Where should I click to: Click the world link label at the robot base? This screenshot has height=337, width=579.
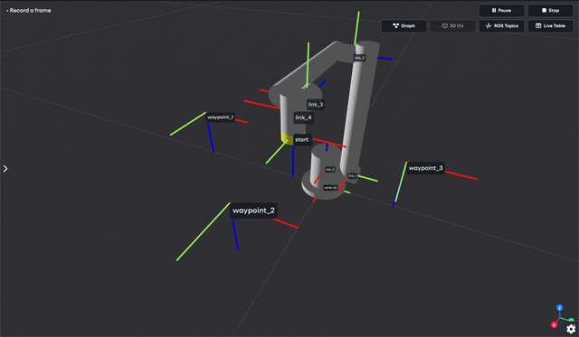[x=330, y=188]
